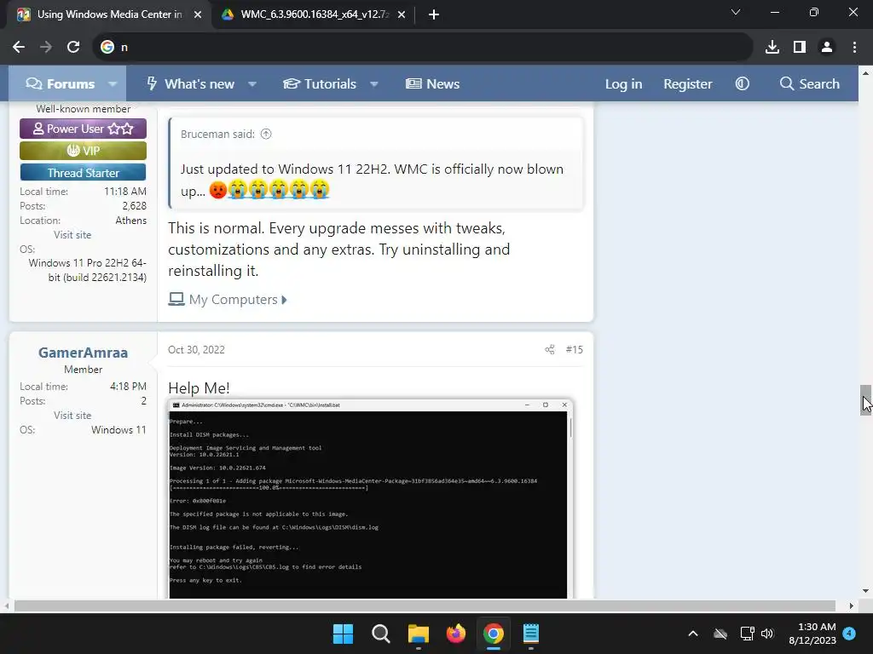Image resolution: width=873 pixels, height=654 pixels.
Task: Launch Firefox from the taskbar
Action: tap(456, 634)
